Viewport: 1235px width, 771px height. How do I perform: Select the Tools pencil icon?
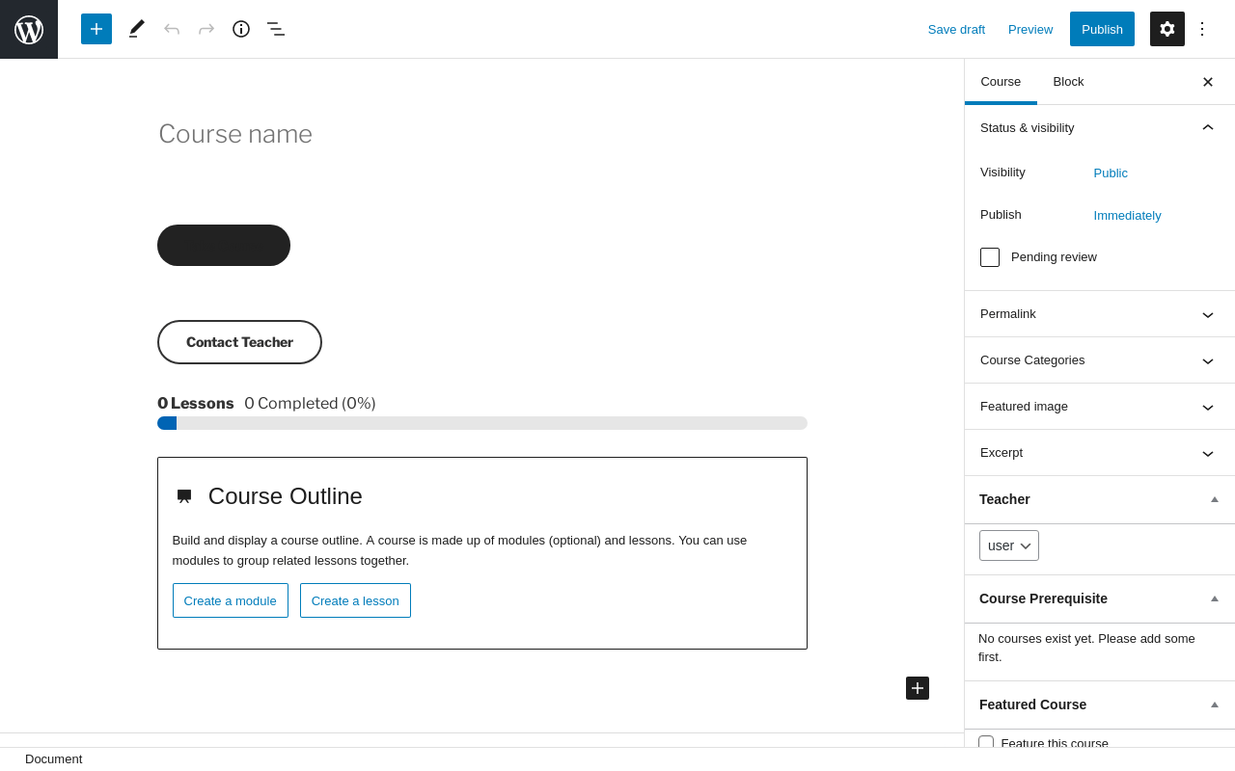tap(137, 29)
